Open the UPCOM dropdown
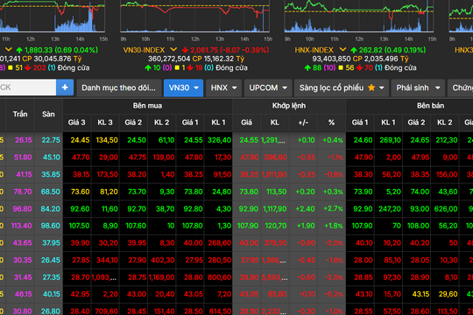The height and width of the screenshot is (315, 473). (x=268, y=87)
